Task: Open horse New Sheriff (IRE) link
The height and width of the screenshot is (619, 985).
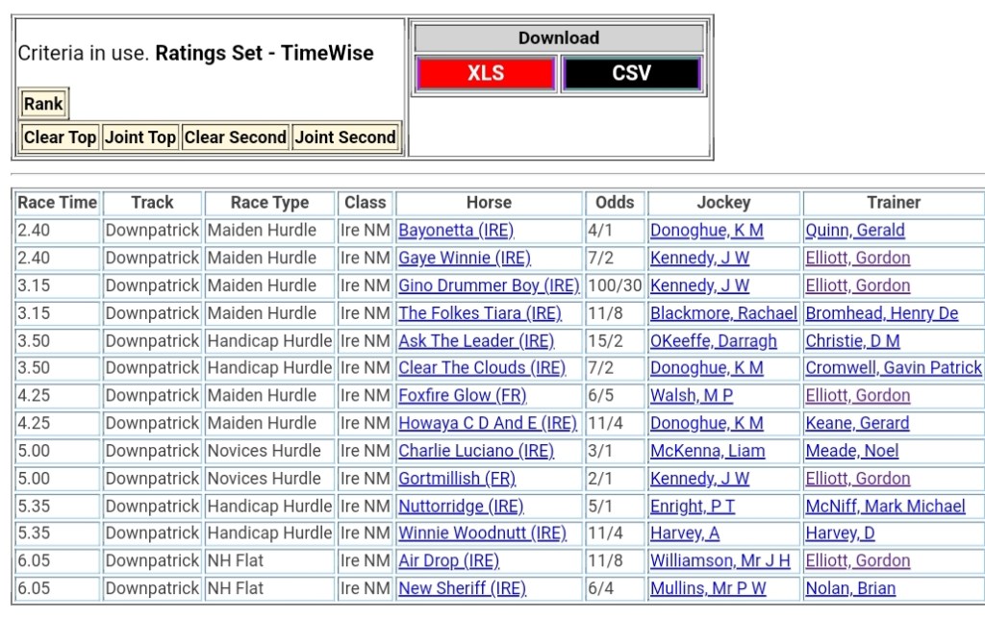Action: click(462, 589)
